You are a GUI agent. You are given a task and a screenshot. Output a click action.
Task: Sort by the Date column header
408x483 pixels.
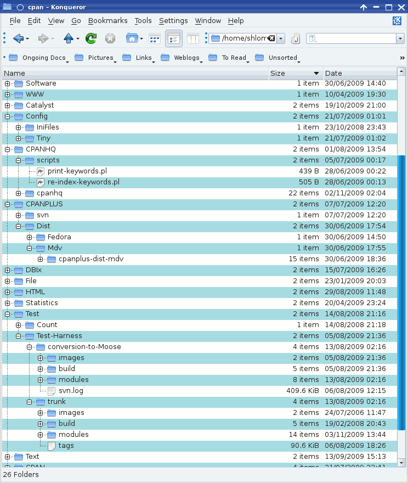point(360,74)
